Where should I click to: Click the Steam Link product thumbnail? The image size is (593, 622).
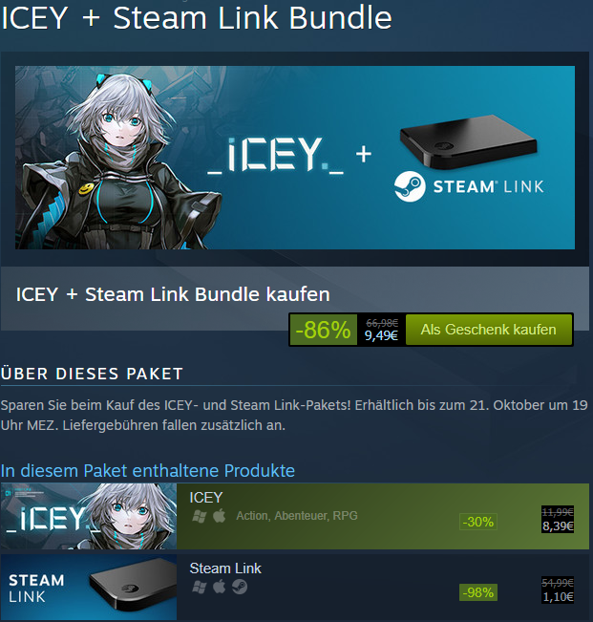(89, 587)
